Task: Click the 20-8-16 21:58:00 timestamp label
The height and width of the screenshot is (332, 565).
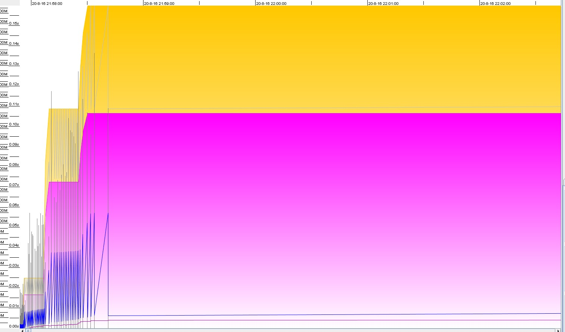Action: click(47, 3)
